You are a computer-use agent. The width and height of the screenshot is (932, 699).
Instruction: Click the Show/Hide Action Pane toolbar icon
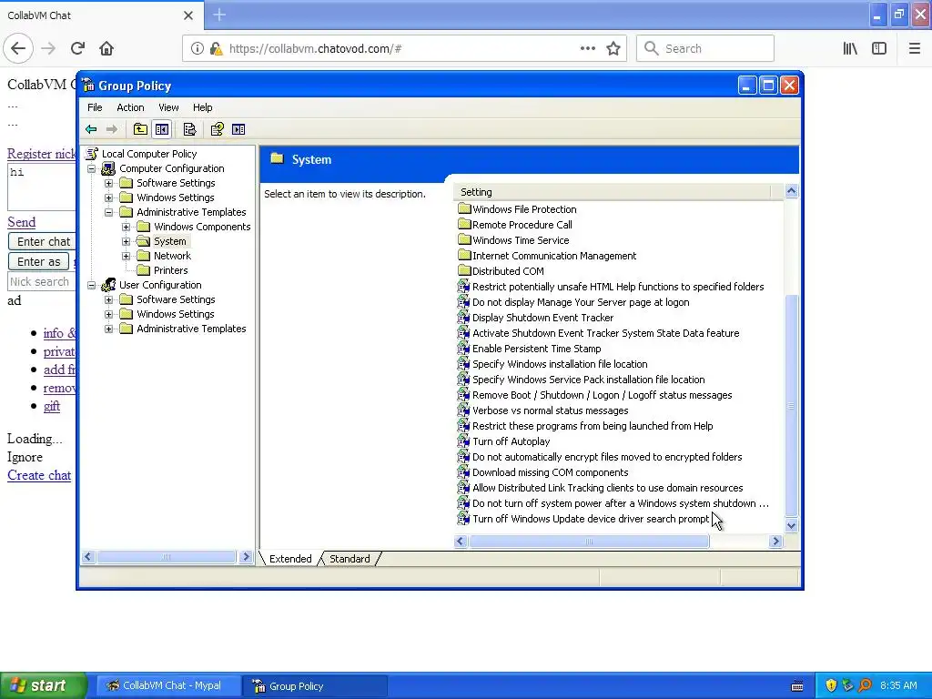point(238,129)
